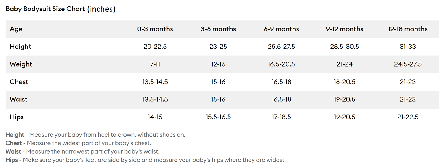Image resolution: width=445 pixels, height=164 pixels.
Task: Click chest value 18-20.5 for 9-12 months
Action: [344, 82]
